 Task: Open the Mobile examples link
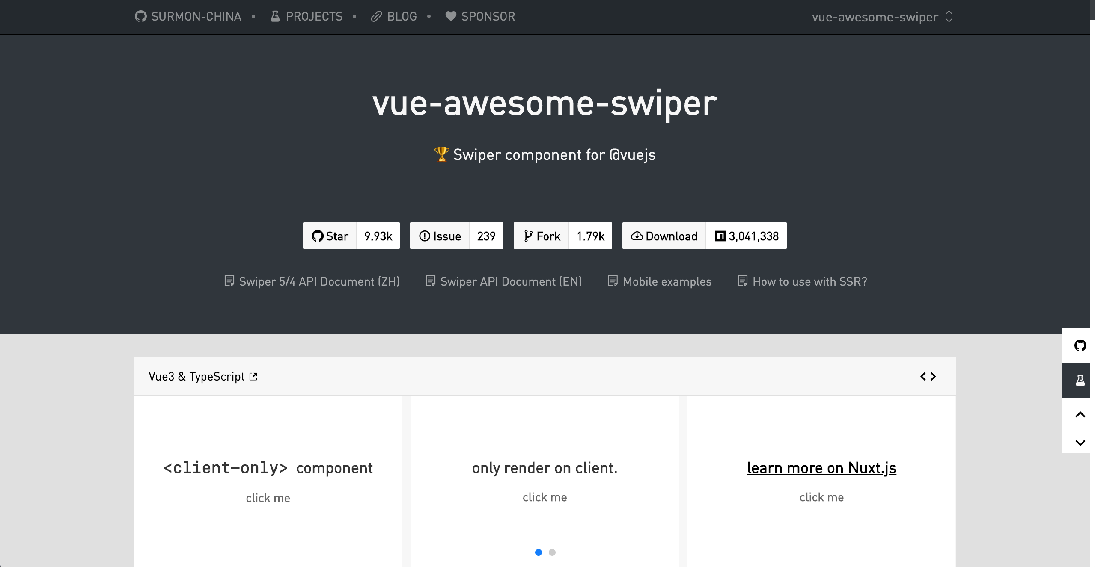coord(660,281)
